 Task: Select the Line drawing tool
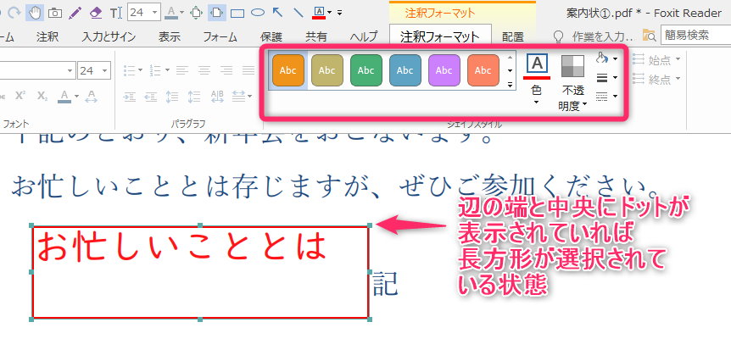click(298, 13)
